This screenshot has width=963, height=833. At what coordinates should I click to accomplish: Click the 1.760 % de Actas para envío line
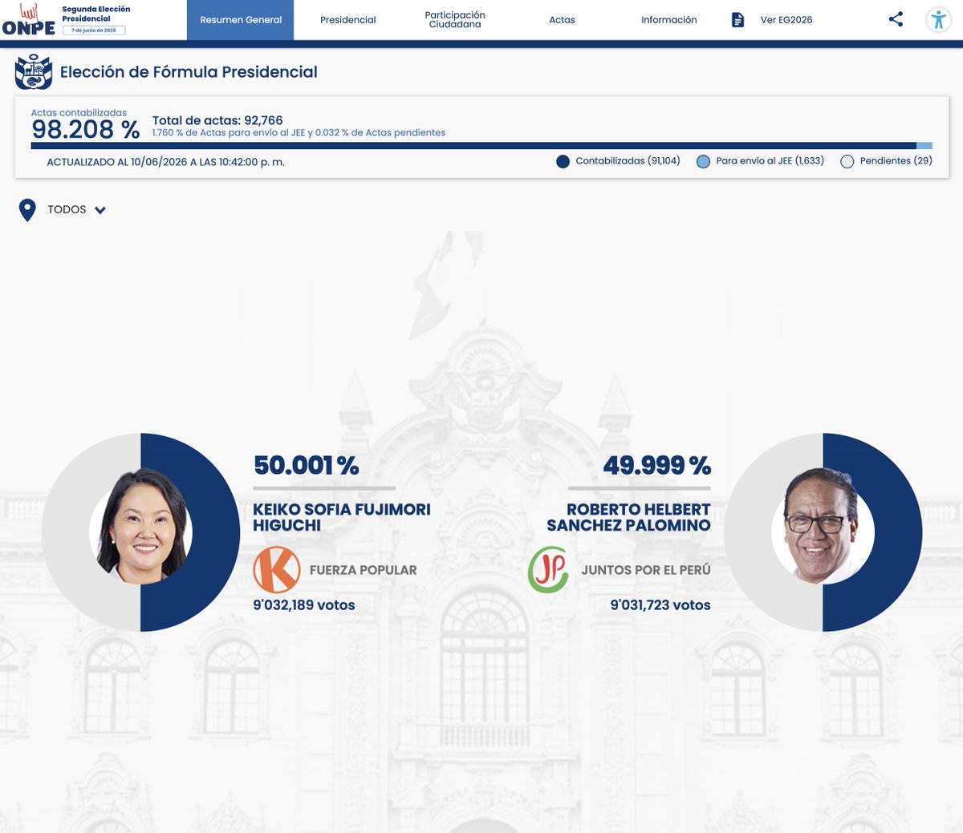pos(299,133)
